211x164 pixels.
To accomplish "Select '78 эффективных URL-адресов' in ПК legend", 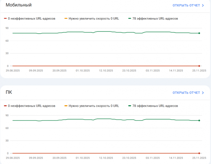I will [x=155, y=106].
